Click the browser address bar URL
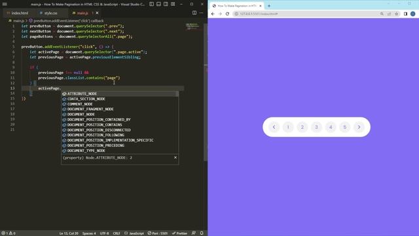 (259, 14)
